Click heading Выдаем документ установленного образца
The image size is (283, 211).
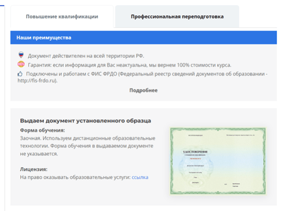(85, 121)
